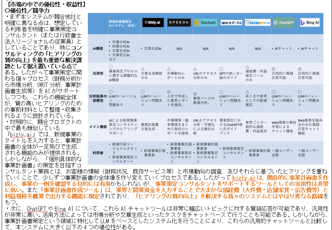332x230 pixels.
Task: Click the Bing AI logo
Action: tap(310, 23)
